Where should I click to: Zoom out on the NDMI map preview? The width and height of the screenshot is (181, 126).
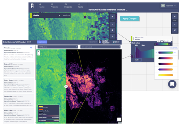[112, 24]
